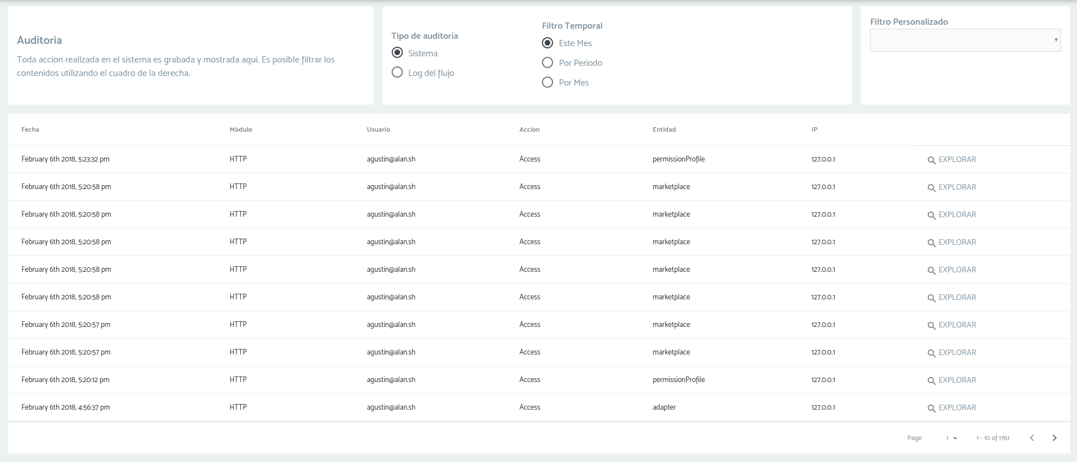Viewport: 1077px width, 462px height.
Task: Go to the previous page with the left chevron
Action: click(1032, 438)
